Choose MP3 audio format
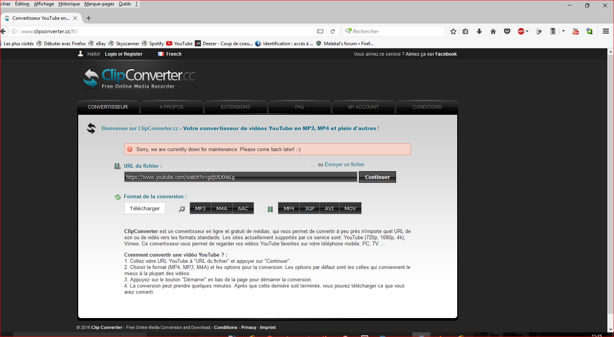 [x=200, y=208]
